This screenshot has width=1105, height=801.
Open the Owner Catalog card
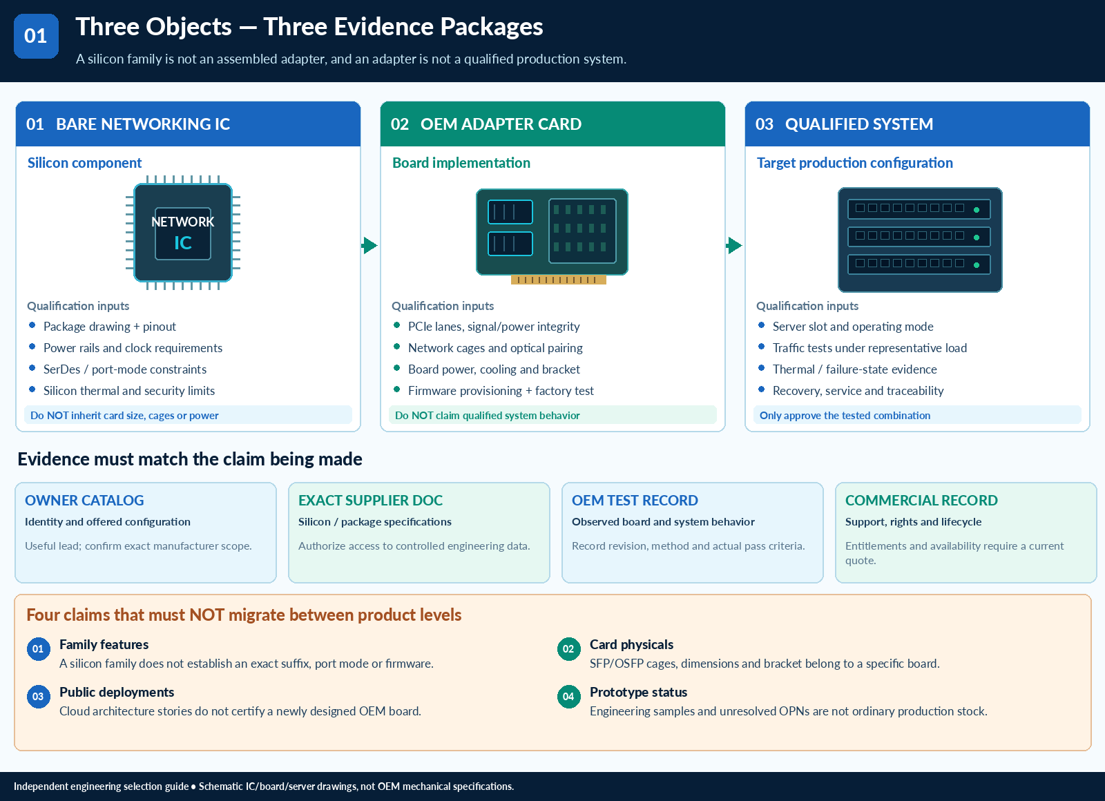point(146,532)
